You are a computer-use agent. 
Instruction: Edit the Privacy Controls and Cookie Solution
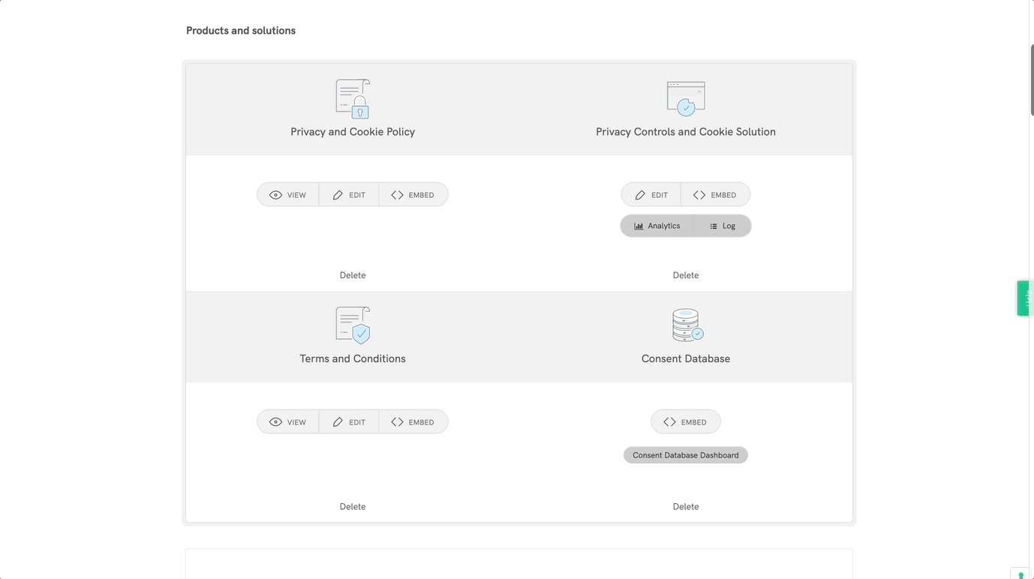coord(651,195)
